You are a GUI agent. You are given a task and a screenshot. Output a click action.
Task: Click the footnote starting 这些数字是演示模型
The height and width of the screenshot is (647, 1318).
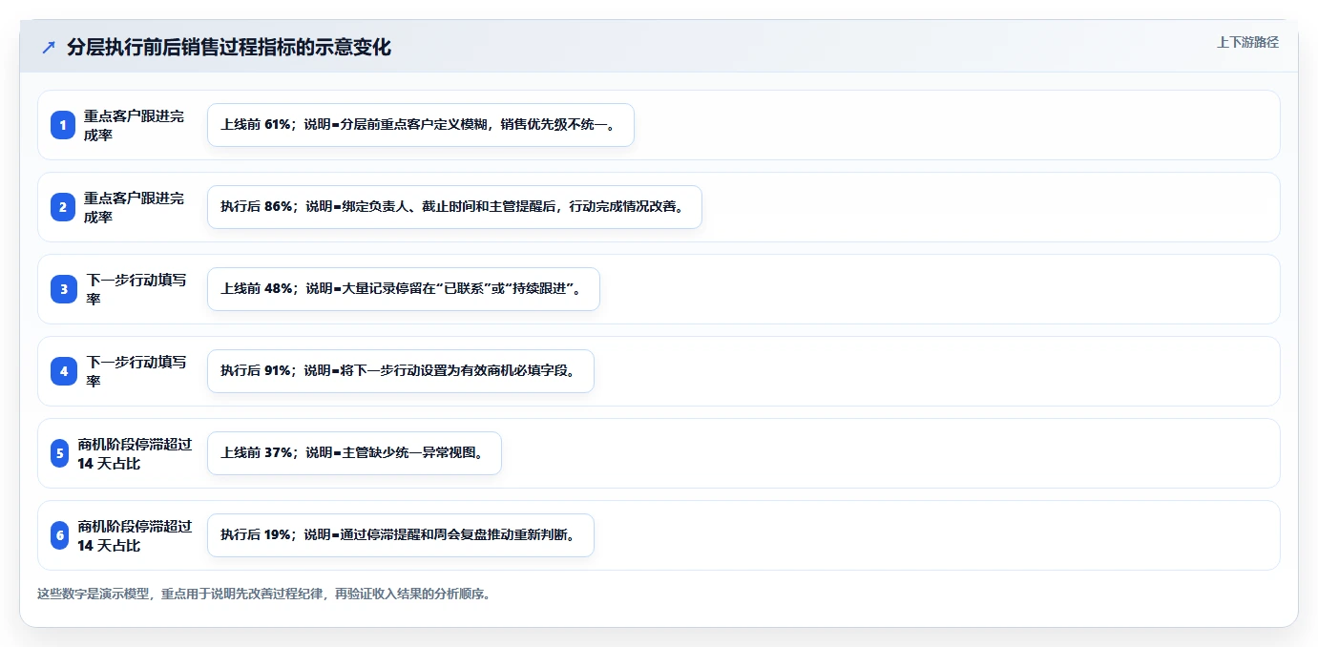click(x=263, y=594)
